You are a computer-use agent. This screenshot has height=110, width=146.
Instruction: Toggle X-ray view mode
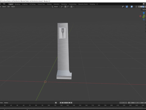136,7
